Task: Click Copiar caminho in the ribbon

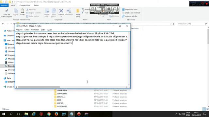Action: tap(34, 13)
